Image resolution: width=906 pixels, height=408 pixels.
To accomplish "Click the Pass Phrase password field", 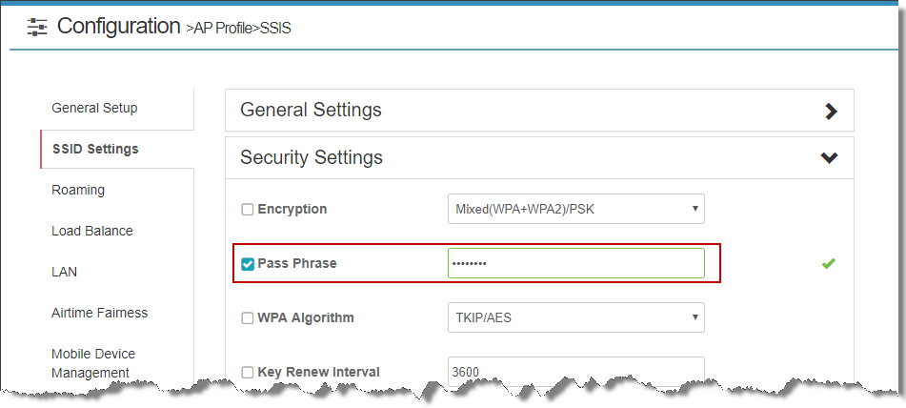I will click(x=576, y=263).
